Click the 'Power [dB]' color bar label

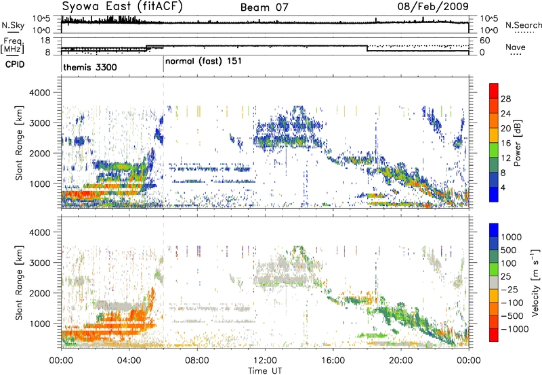point(517,143)
